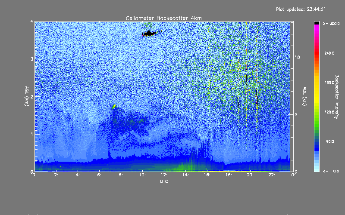Click the 'Ceilometer Backscatter 4km' plot title
Viewport: 345px width, 215px height.
pyautogui.click(x=163, y=18)
